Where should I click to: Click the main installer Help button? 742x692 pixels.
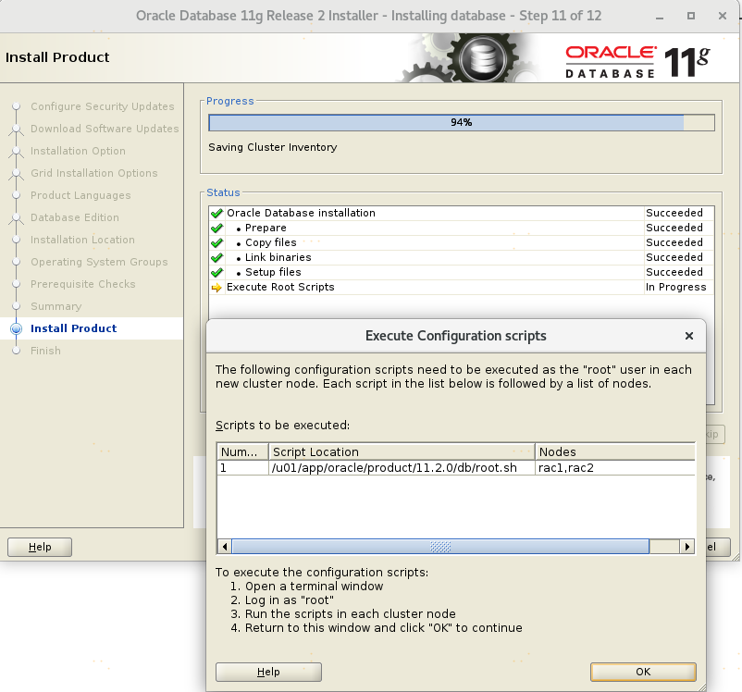pyautogui.click(x=40, y=547)
